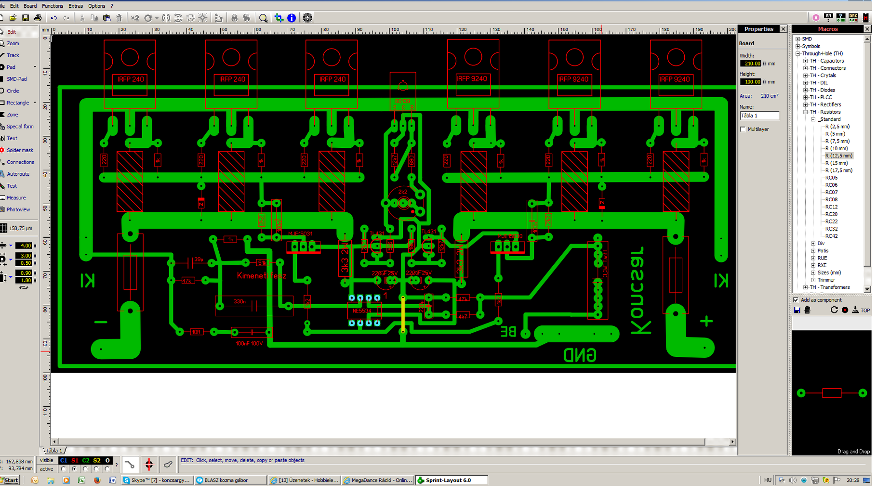Viewport: 877px width, 493px height.
Task: Expand the Symbols macro folder
Action: [x=798, y=47]
